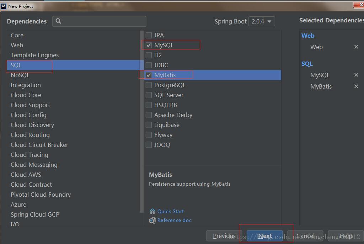Focus the dependencies search field
364x244 pixels.
click(x=100, y=21)
